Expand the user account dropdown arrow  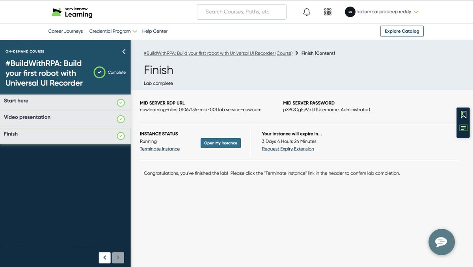416,12
